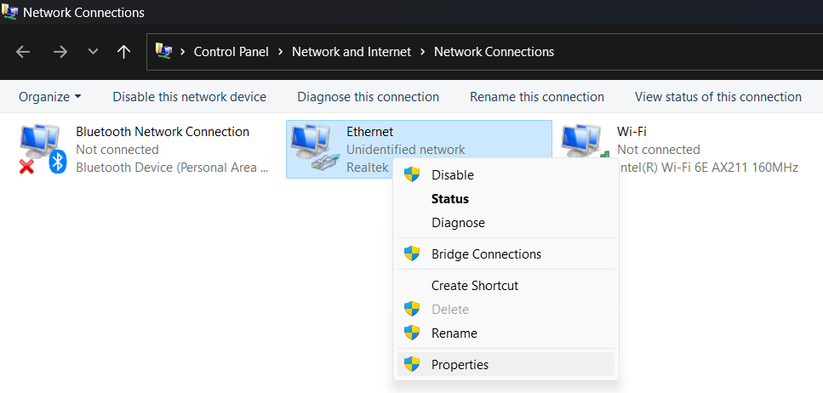Click the Up one level arrow
The width and height of the screenshot is (823, 393).
(x=124, y=52)
